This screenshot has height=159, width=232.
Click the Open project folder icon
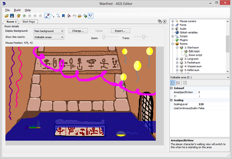tap(6, 16)
